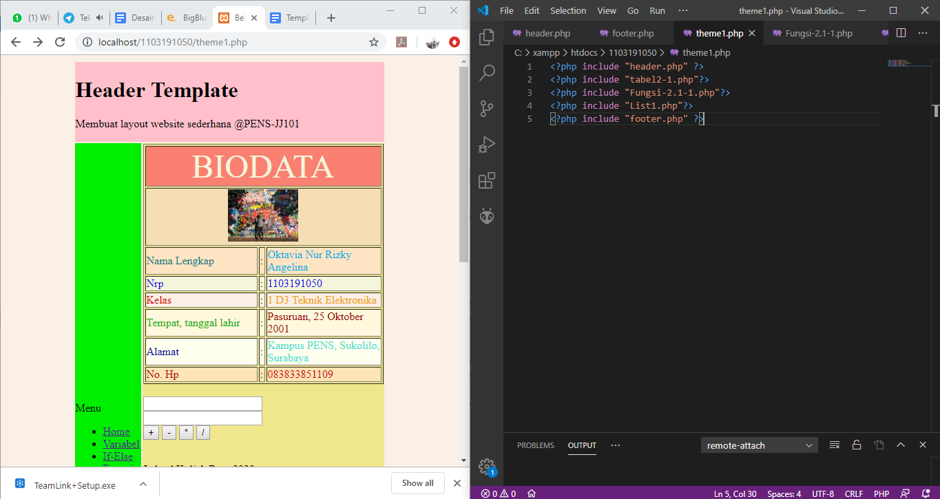Open the Run and Debug view
The width and height of the screenshot is (940, 499).
pyautogui.click(x=487, y=145)
